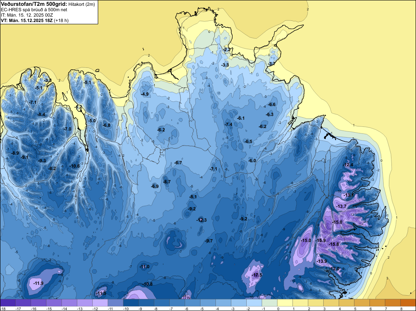The width and height of the screenshot is (416, 311).
Task: Click the -7.4 temperature label
Action: (228, 125)
